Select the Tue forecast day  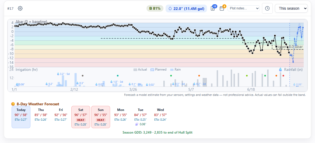141,117
